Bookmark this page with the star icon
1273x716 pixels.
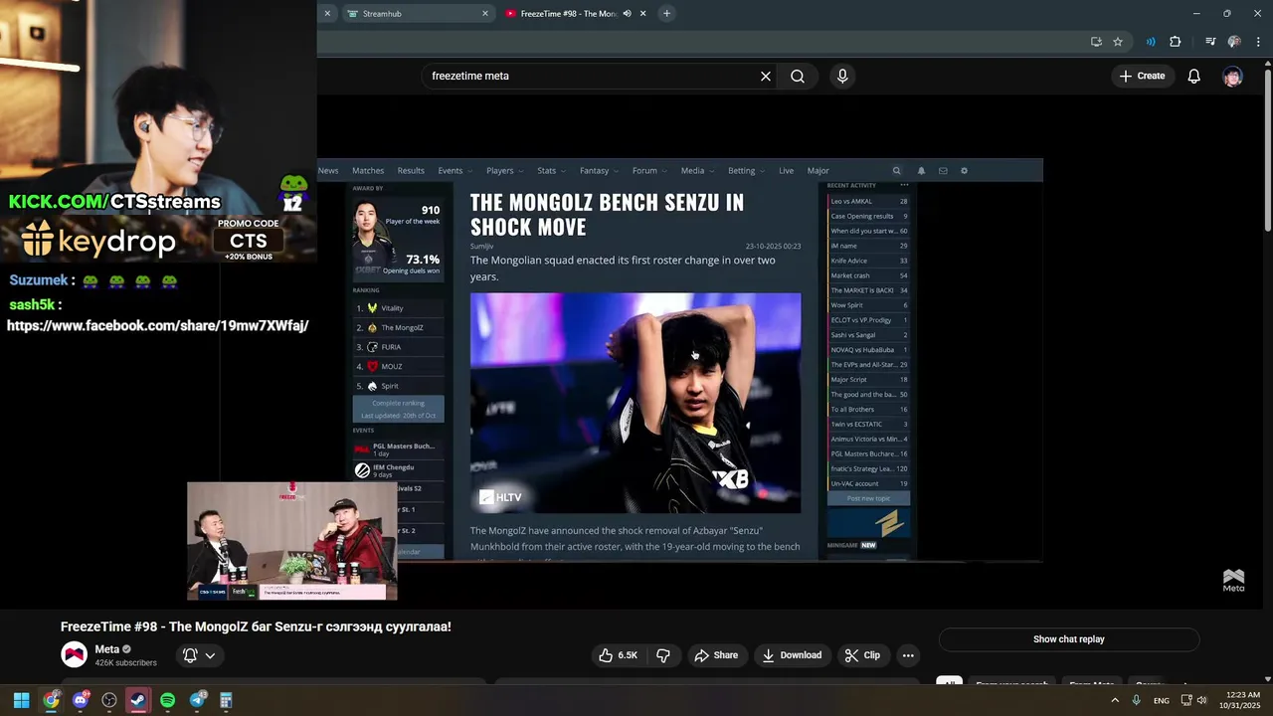click(x=1118, y=42)
